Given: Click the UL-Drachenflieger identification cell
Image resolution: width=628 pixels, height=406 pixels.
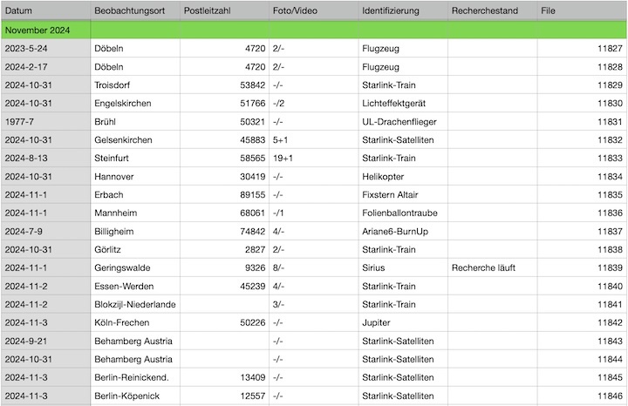Looking at the screenshot, I should click(402, 122).
